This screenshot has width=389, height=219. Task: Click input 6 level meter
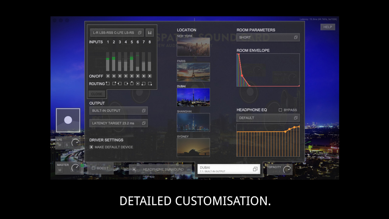coord(138,61)
